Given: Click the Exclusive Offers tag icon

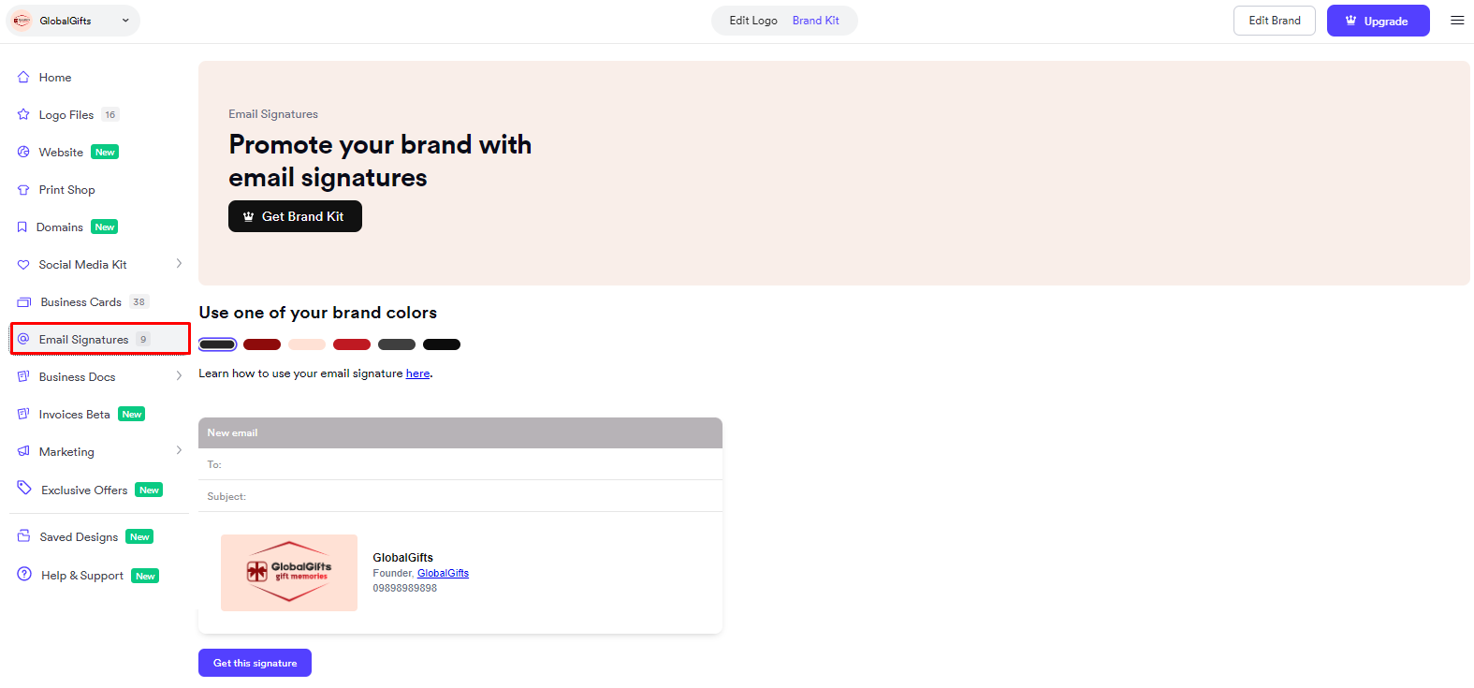Looking at the screenshot, I should point(24,489).
